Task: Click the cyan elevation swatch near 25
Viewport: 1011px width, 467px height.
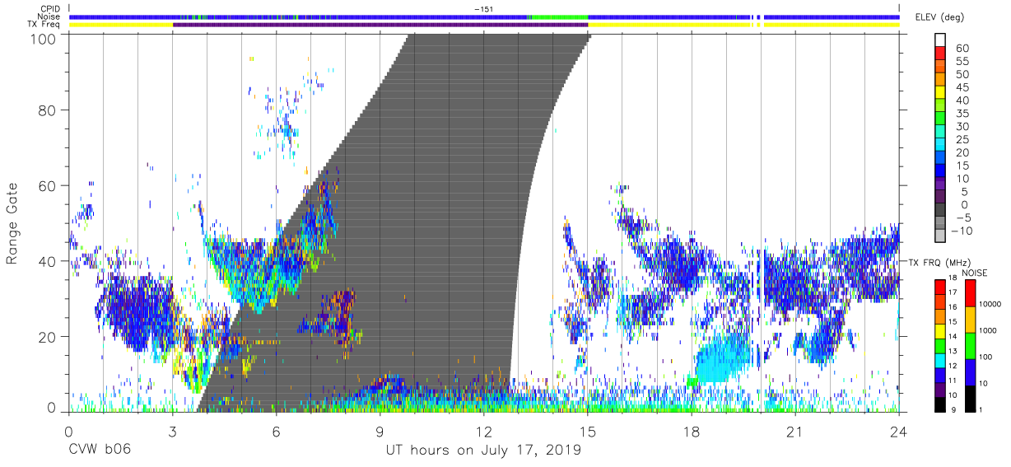Action: click(940, 145)
